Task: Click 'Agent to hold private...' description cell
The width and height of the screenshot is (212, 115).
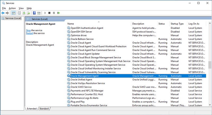Action: click(144, 28)
